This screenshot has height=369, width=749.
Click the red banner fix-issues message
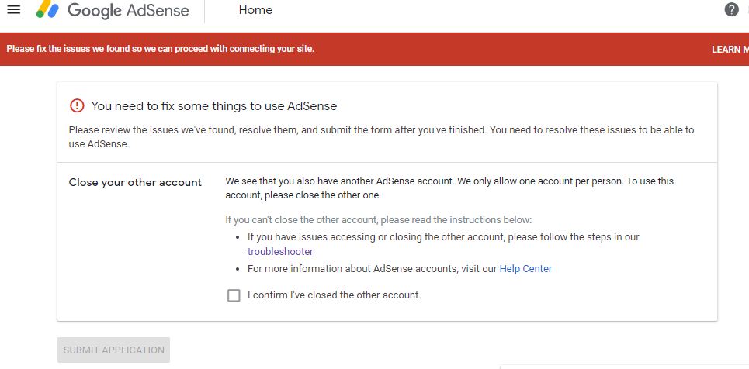(x=161, y=49)
